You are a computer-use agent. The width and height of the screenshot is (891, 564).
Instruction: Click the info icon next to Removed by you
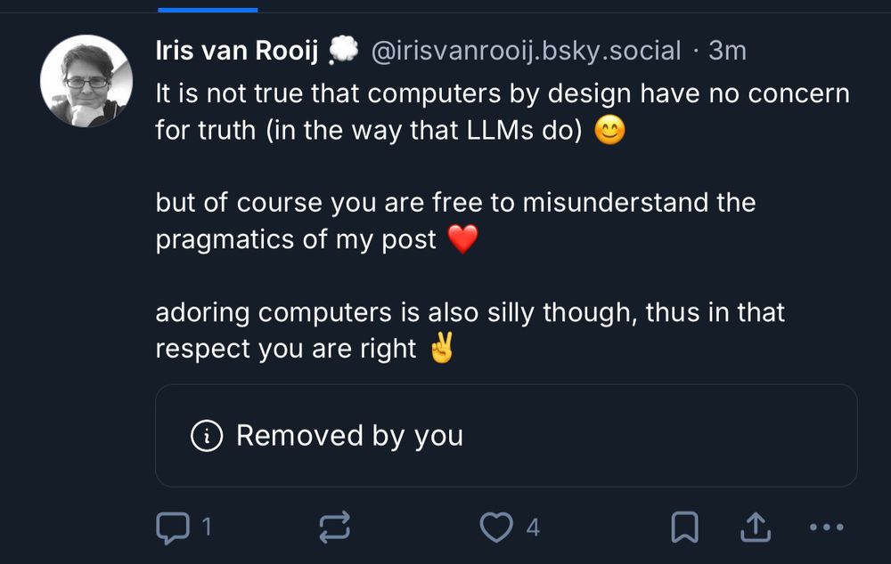[208, 436]
